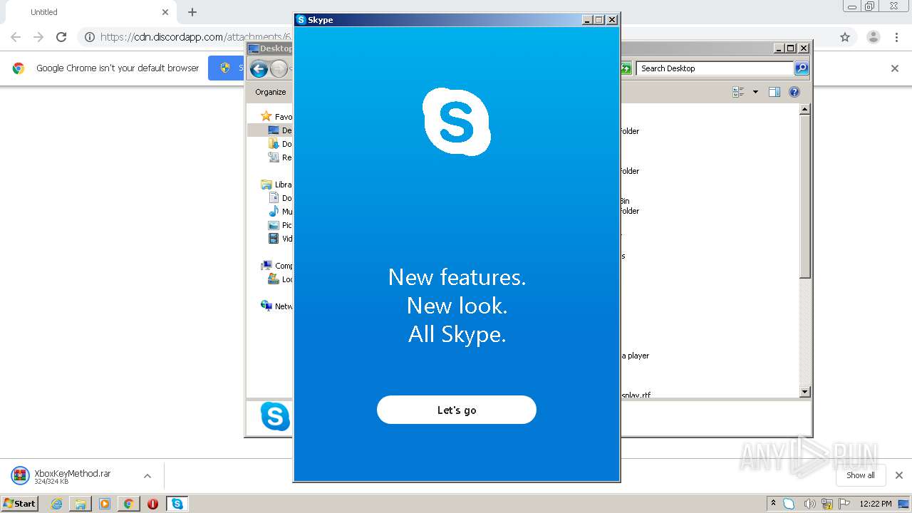Click the Search Desktop field
The width and height of the screenshot is (912, 513).
pyautogui.click(x=715, y=68)
